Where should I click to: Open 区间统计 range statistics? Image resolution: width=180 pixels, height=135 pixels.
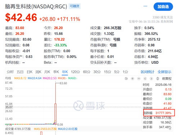(x=148, y=72)
